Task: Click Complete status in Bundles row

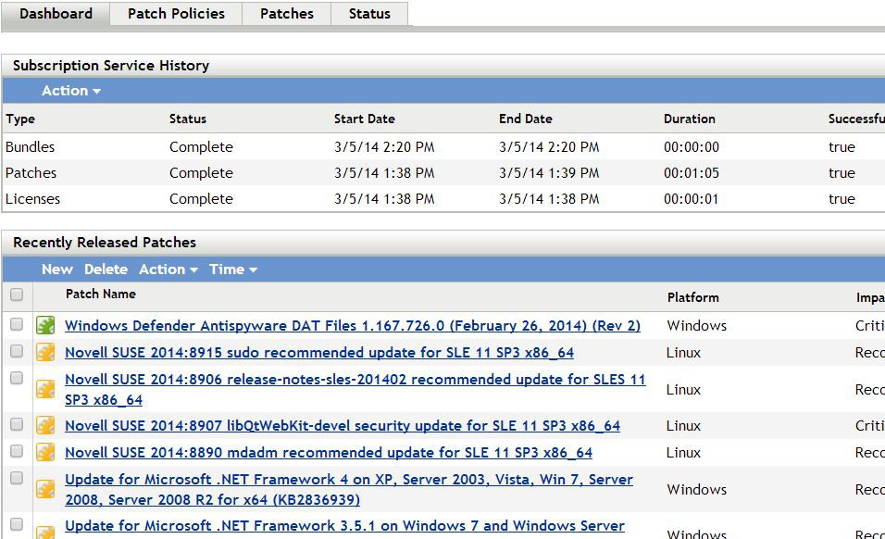Action: [x=201, y=147]
